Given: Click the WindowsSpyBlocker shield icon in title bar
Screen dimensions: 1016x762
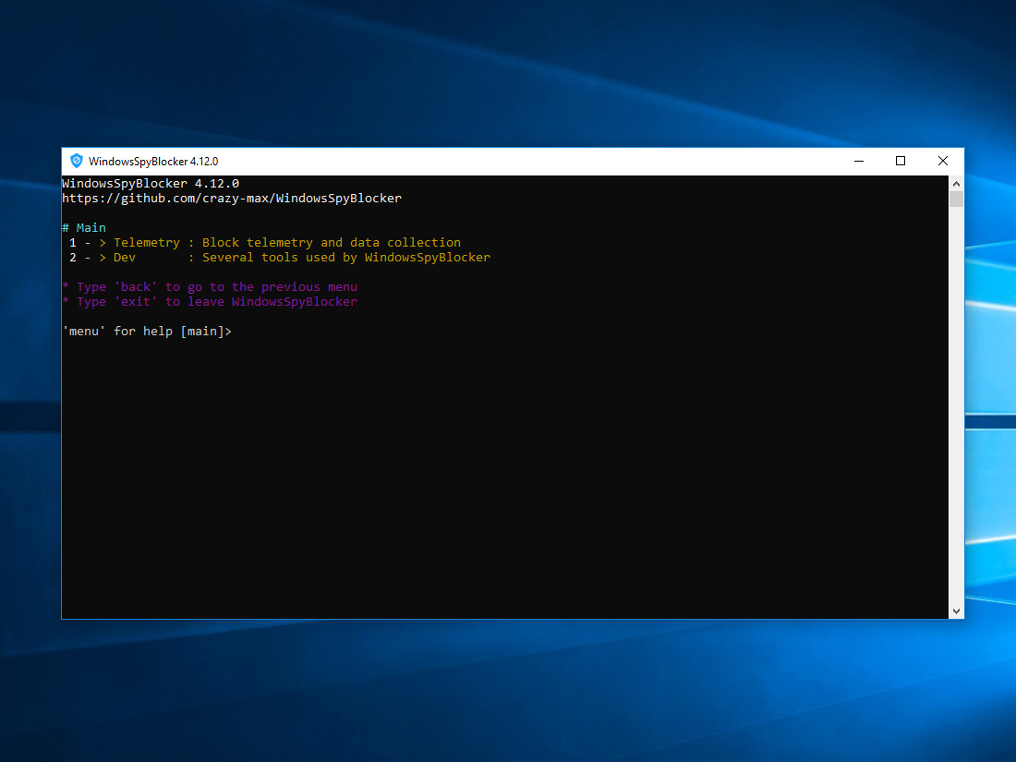Looking at the screenshot, I should pos(77,161).
